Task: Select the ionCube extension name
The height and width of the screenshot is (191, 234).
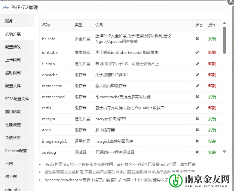Action: [50, 53]
